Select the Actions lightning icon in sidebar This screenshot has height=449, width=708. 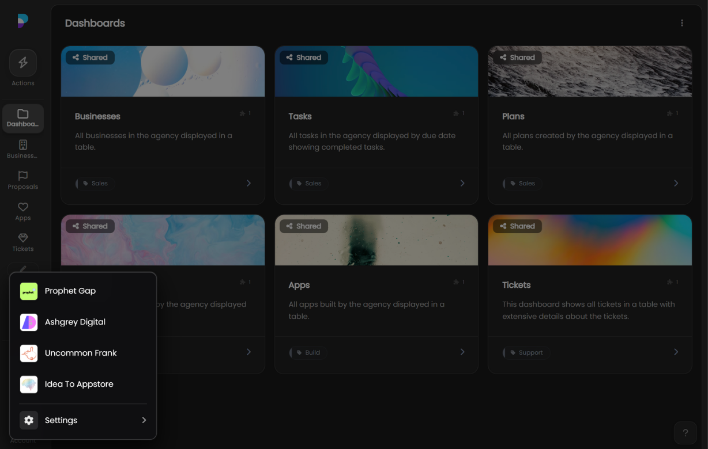point(22,62)
